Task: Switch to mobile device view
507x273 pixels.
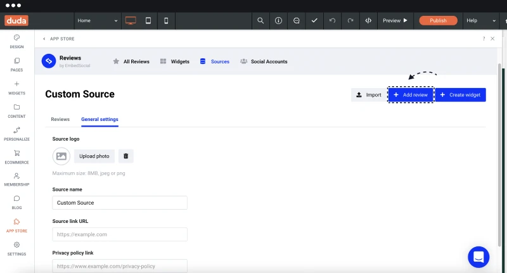Action: click(x=166, y=21)
